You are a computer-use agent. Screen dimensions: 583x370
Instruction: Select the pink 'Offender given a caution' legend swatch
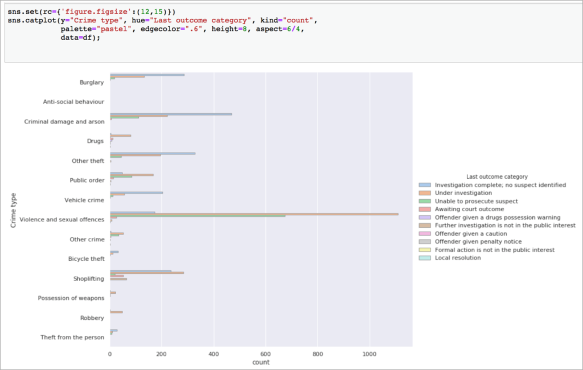pos(424,233)
